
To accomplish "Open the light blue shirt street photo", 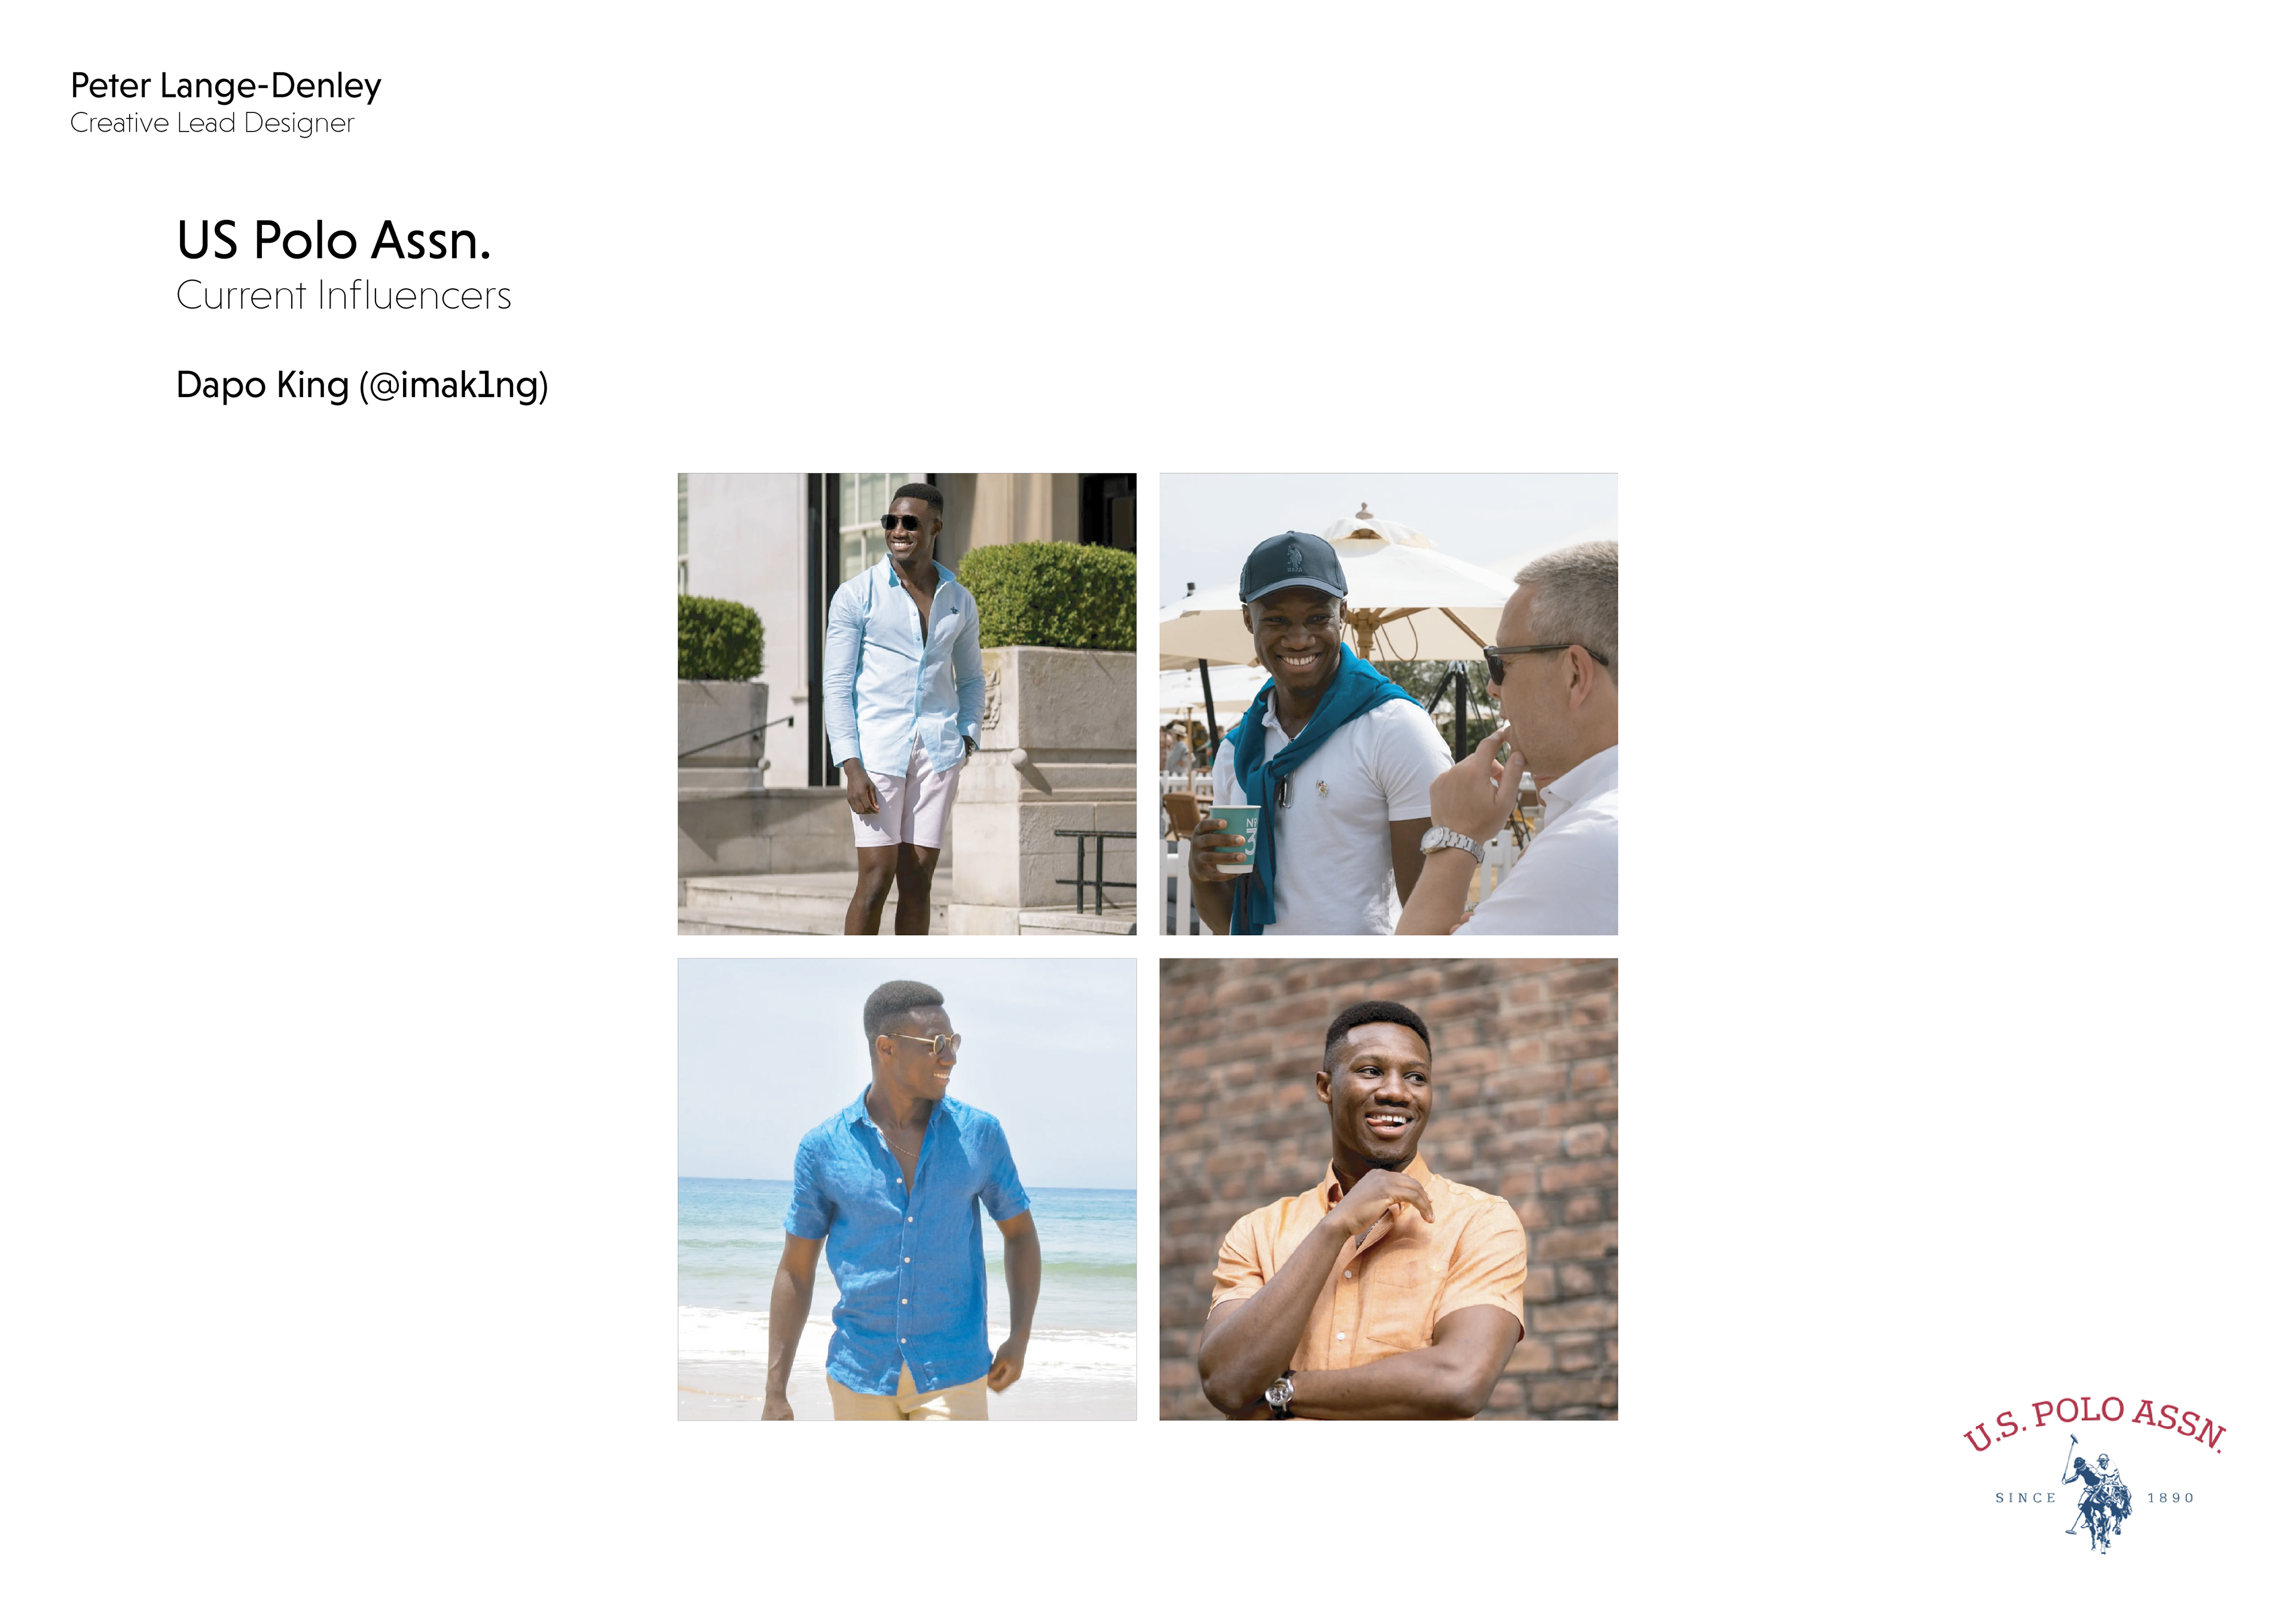I will coord(907,704).
